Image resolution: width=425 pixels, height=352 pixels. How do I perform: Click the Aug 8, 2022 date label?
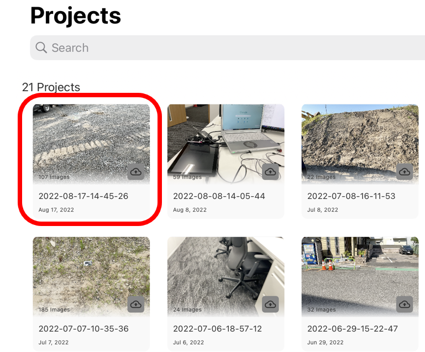tap(190, 210)
